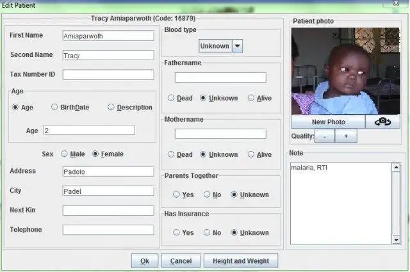Mark father as Dead
Screen dimensions: 410x272
pyautogui.click(x=171, y=98)
